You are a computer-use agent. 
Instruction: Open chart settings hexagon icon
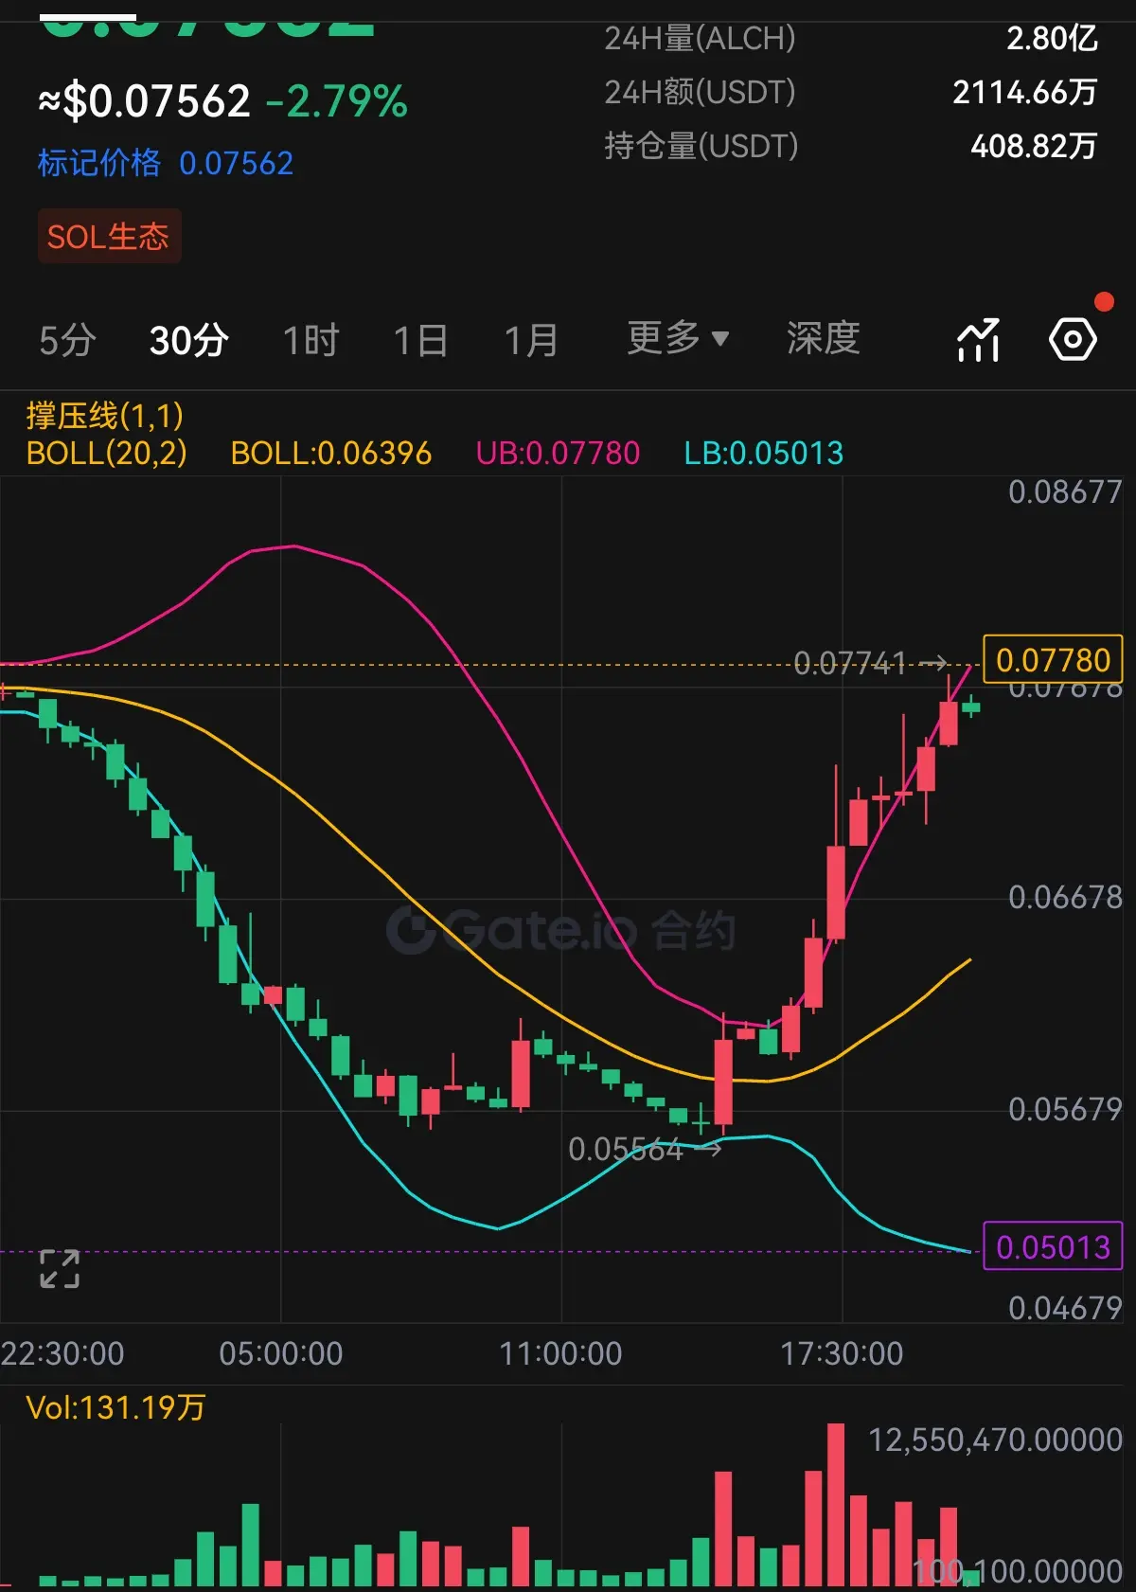(x=1074, y=339)
